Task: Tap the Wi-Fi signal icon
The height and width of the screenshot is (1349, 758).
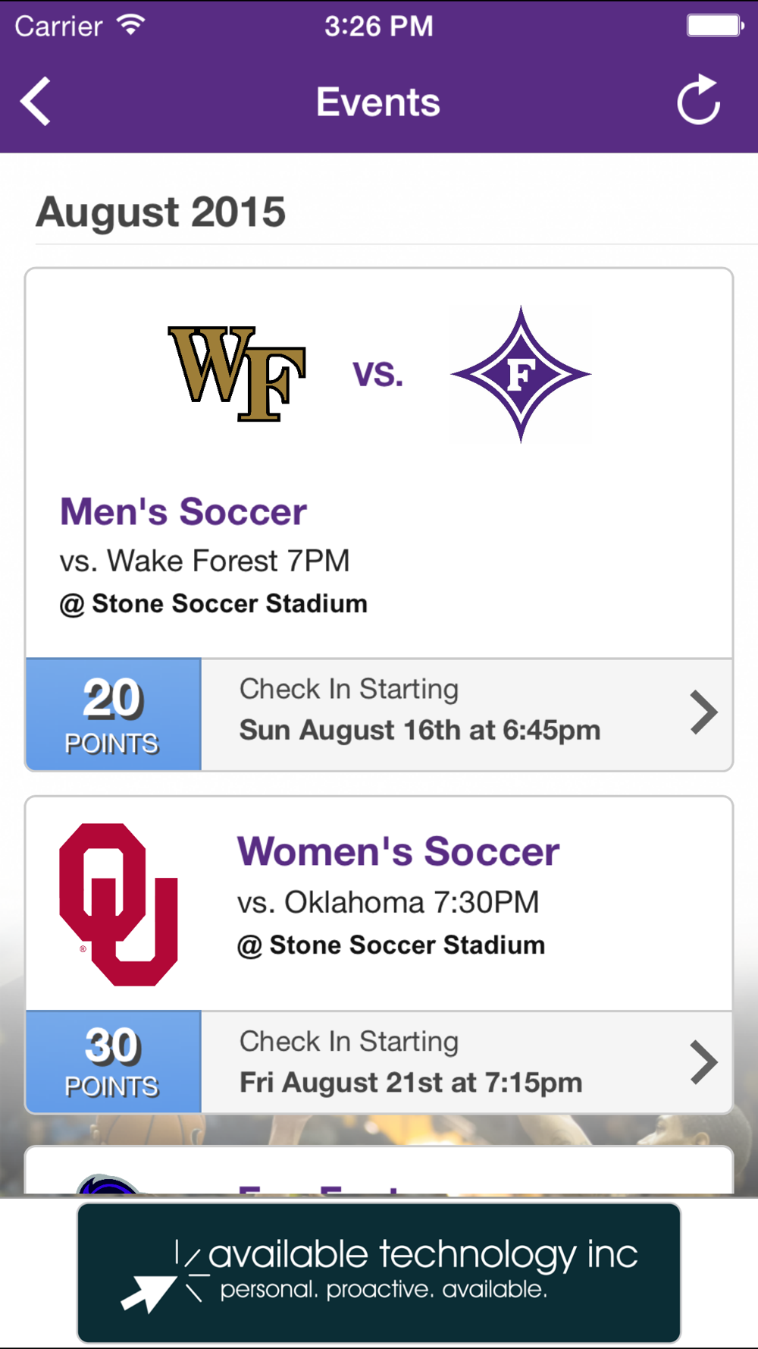Action: click(x=130, y=25)
